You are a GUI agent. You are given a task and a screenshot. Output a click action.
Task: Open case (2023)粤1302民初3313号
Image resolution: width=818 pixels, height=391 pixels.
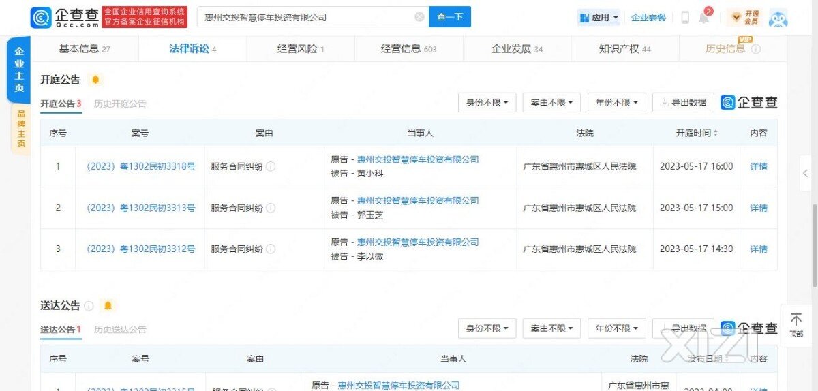point(140,208)
